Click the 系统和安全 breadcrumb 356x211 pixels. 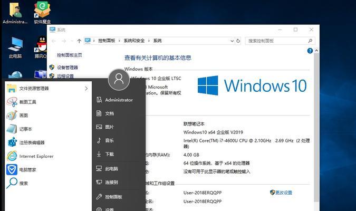coord(134,41)
